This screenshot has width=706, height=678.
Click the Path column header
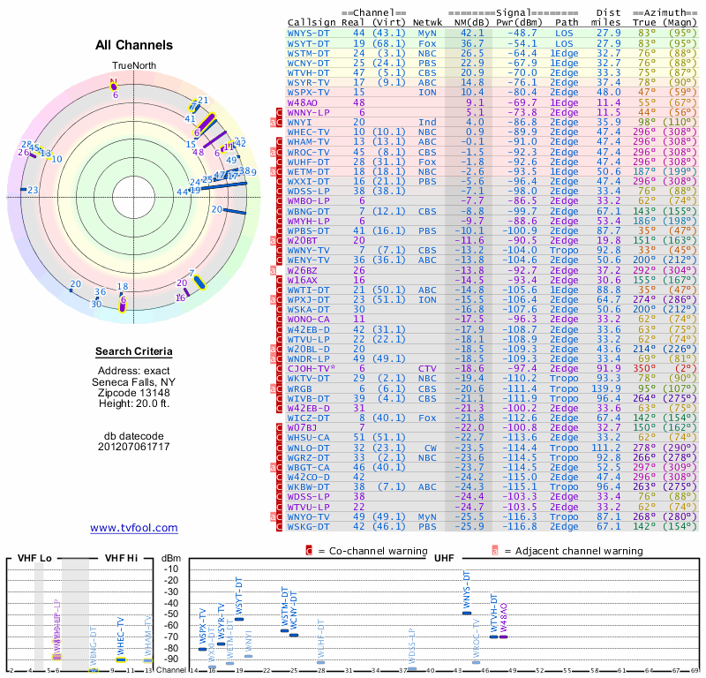(x=567, y=22)
